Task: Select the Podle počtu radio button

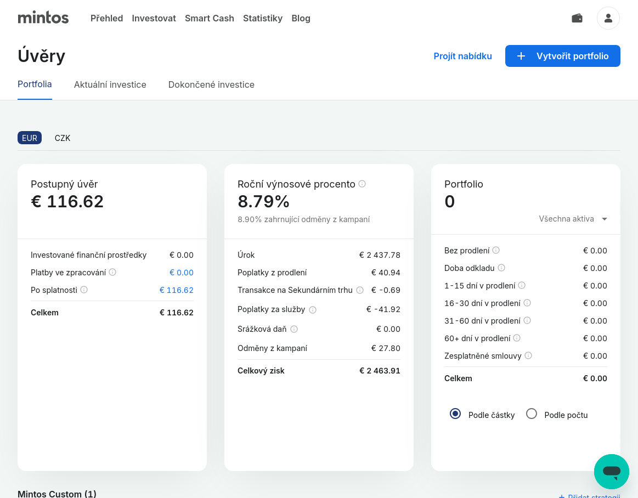Action: pyautogui.click(x=531, y=414)
